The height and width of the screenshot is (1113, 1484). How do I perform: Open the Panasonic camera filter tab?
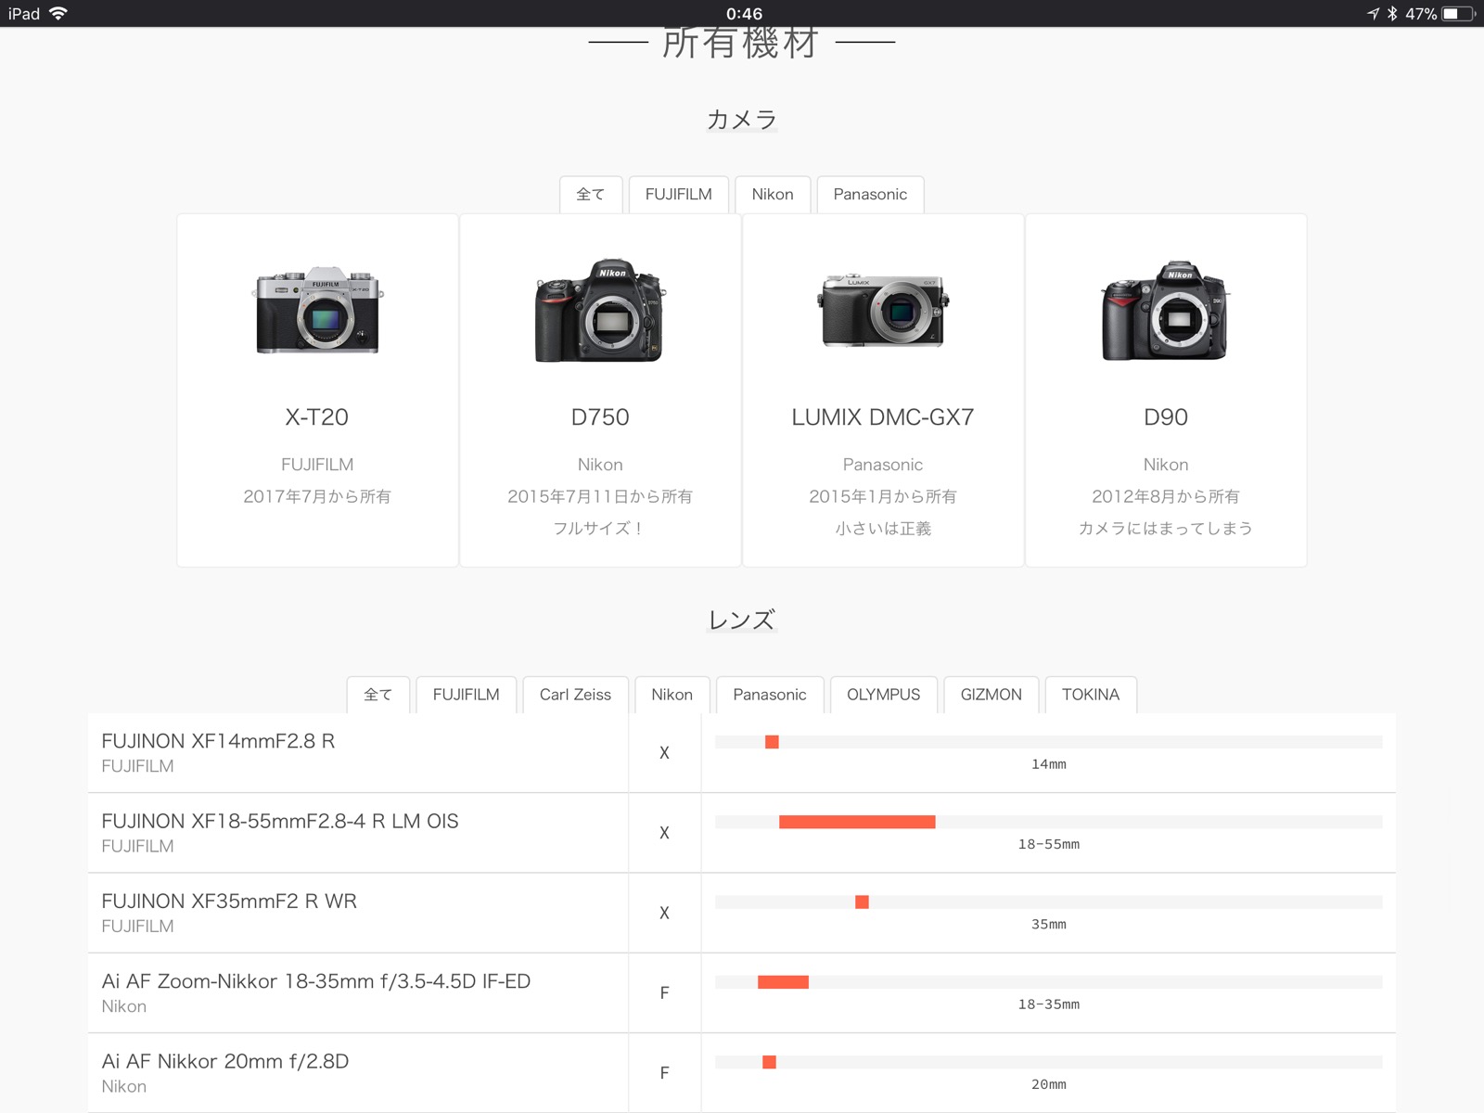tap(869, 195)
